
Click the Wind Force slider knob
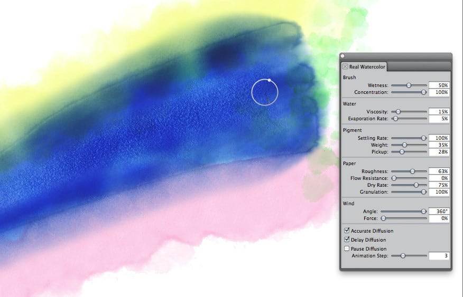(383, 218)
